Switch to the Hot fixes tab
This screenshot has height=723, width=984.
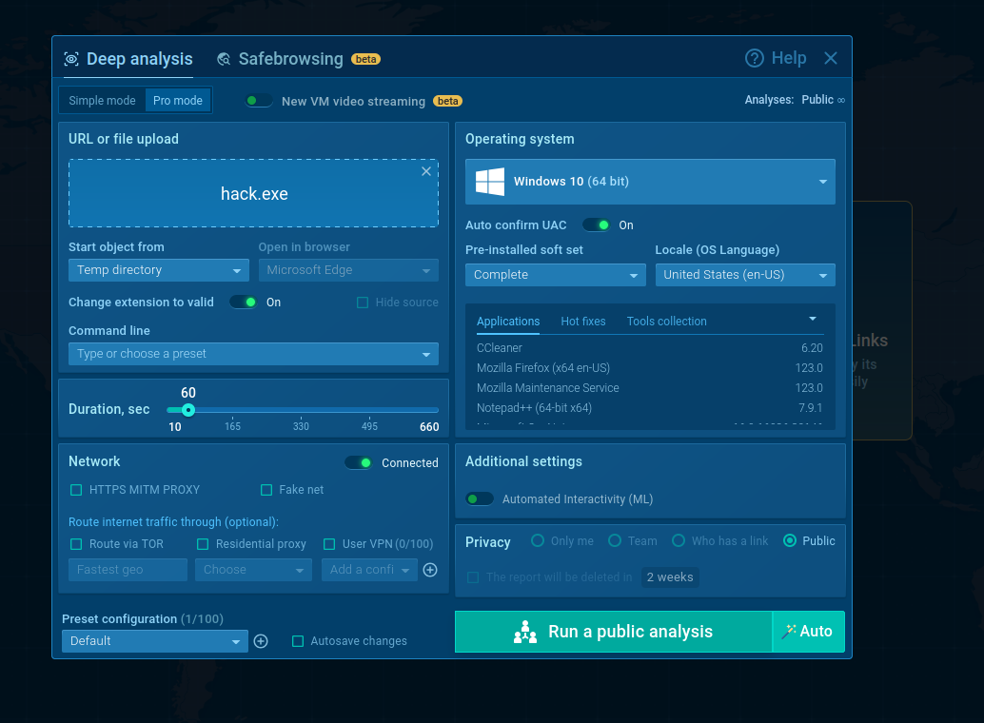click(583, 322)
